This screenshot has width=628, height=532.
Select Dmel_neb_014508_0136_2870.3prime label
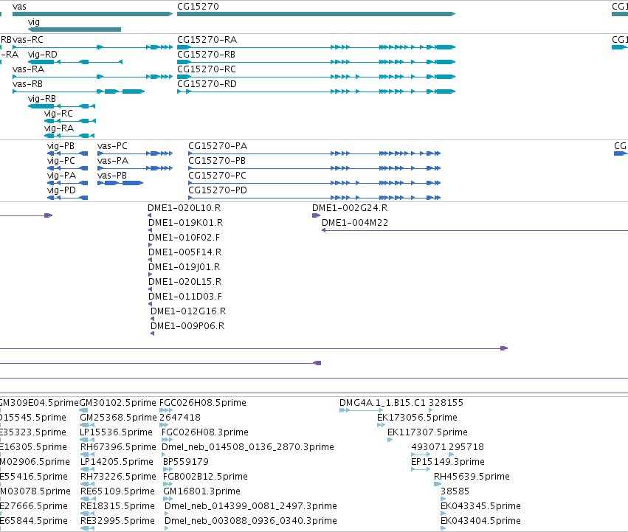point(248,447)
